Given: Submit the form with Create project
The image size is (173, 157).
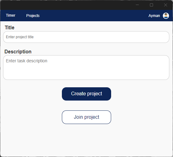Looking at the screenshot, I should coord(86,94).
